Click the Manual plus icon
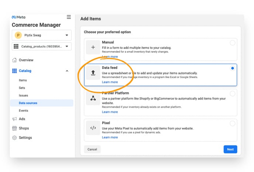The image size is (254, 172). [x=93, y=47]
